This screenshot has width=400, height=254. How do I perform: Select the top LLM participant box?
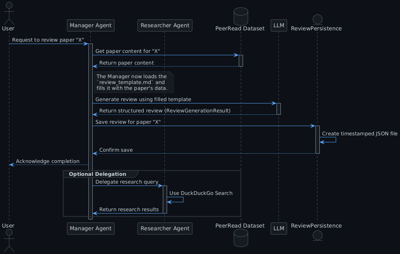(279, 25)
